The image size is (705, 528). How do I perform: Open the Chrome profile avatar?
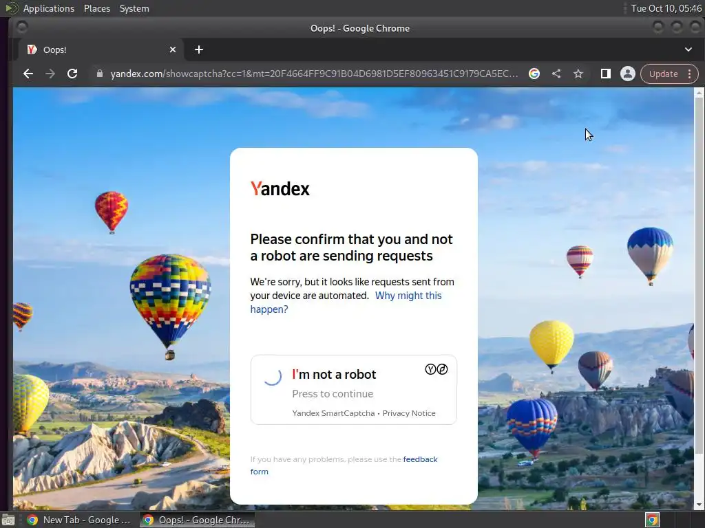(x=628, y=74)
